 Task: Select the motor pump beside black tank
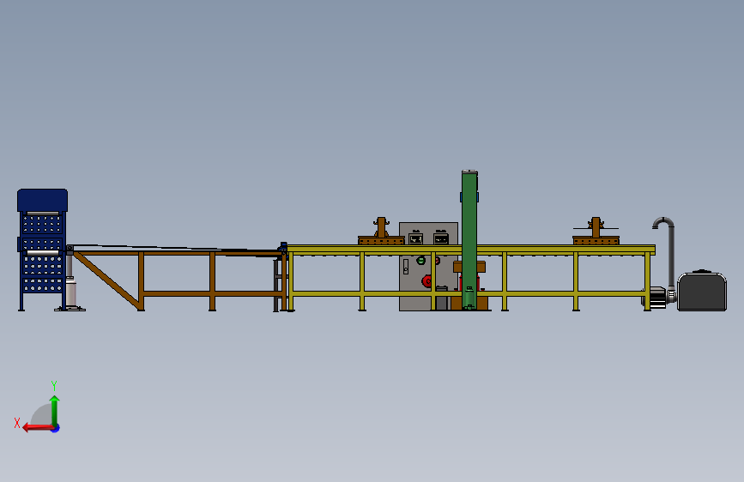658,298
